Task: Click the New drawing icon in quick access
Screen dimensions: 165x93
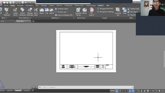Action: 4,2
